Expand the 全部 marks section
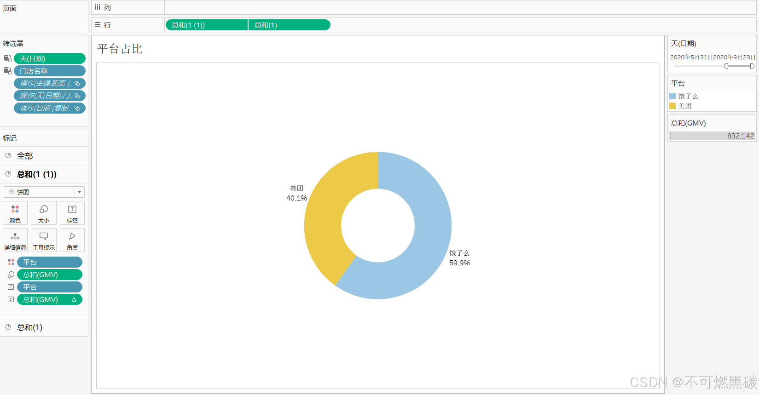 (x=44, y=156)
